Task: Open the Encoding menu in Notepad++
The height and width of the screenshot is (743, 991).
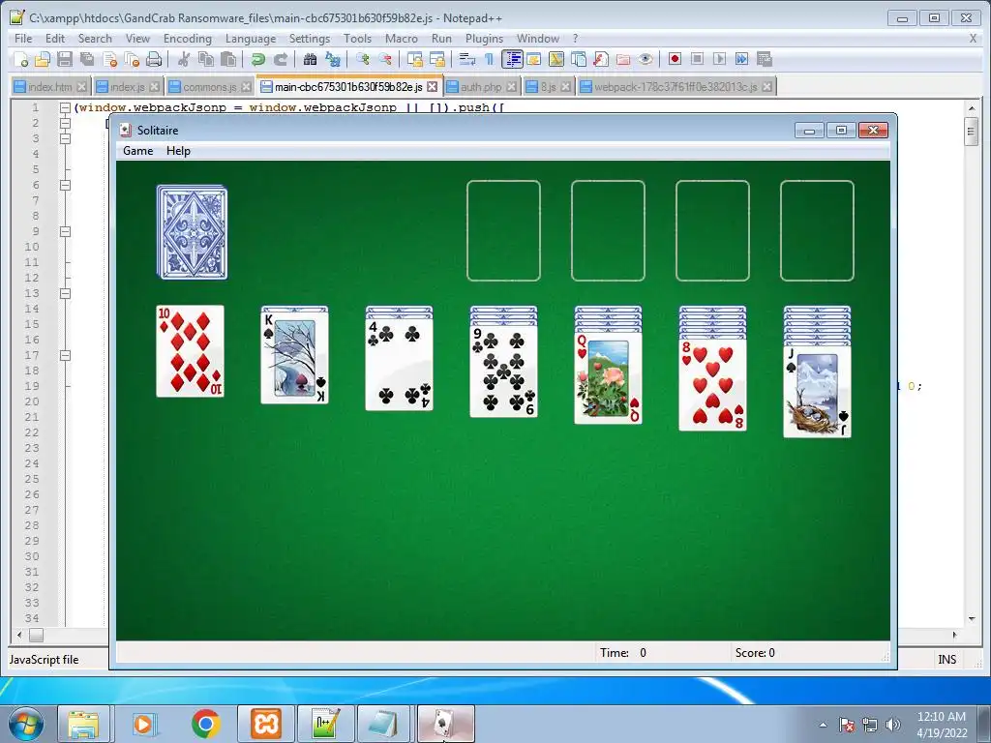Action: 188,39
